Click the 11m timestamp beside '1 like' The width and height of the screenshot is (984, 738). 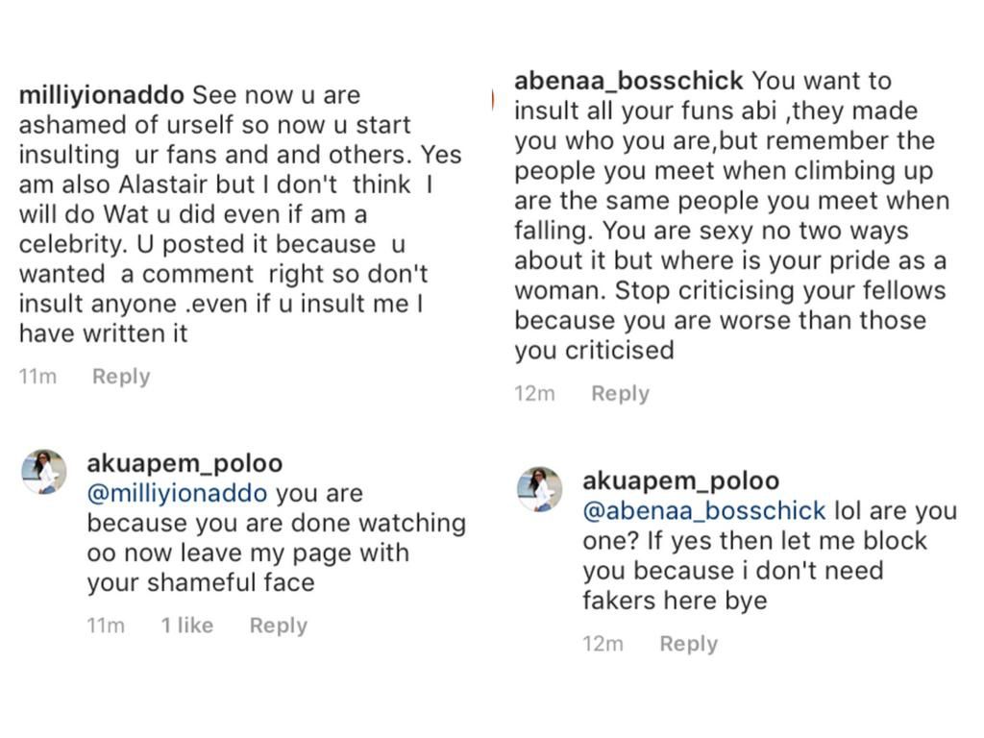tap(106, 626)
